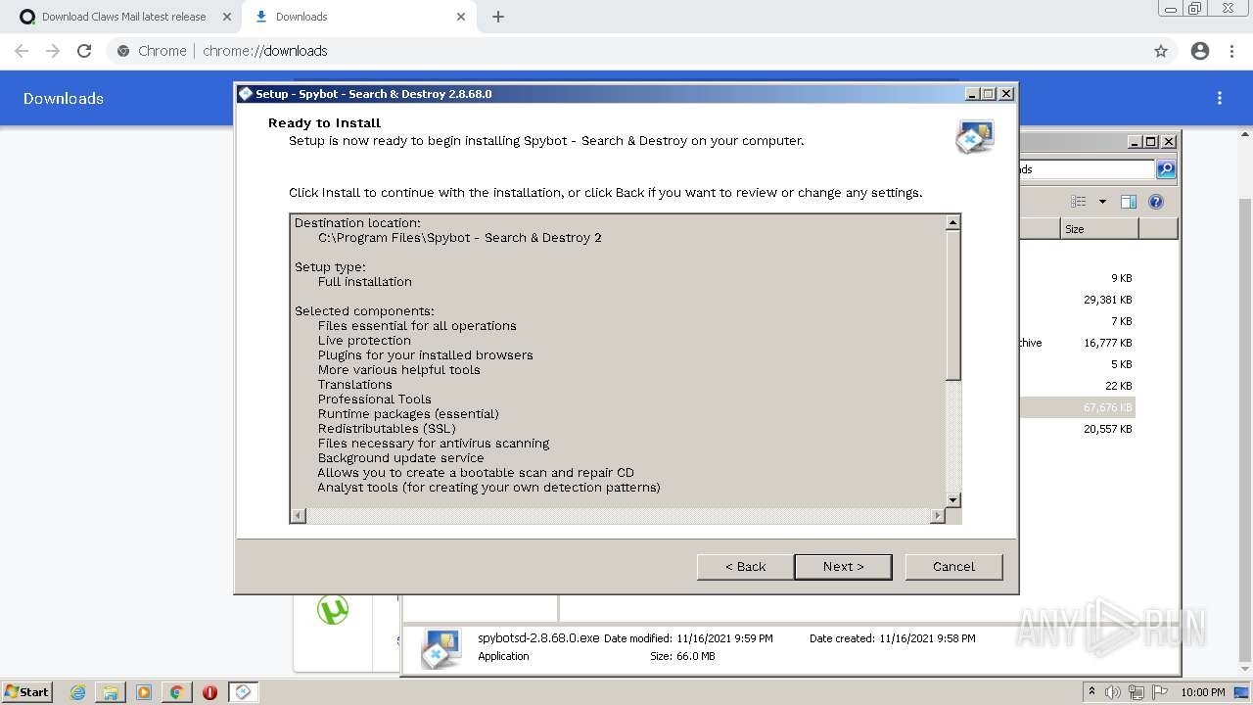Select the Downloads Chrome tab

(x=359, y=17)
